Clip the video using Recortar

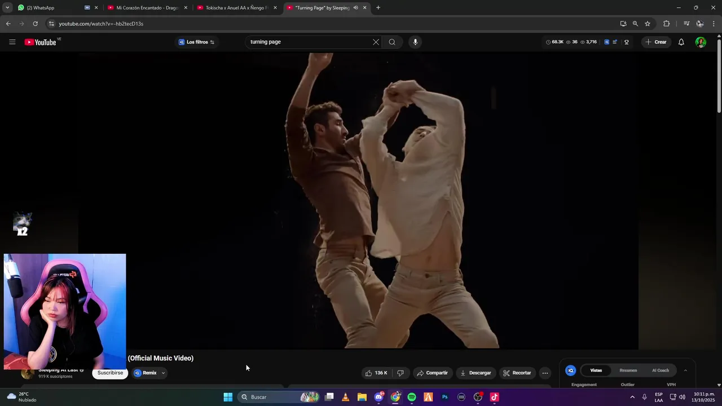[517, 373]
